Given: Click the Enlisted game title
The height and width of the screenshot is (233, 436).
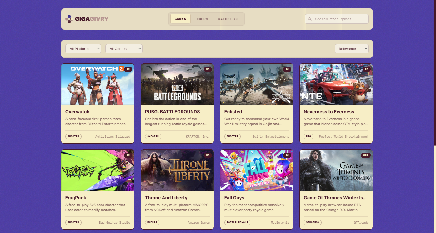Looking at the screenshot, I should (x=233, y=112).
